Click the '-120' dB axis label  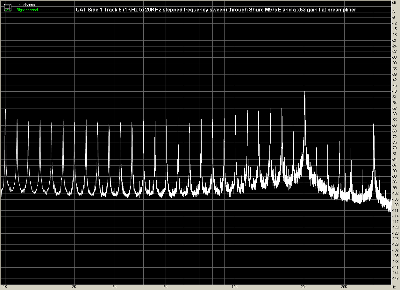396,228
